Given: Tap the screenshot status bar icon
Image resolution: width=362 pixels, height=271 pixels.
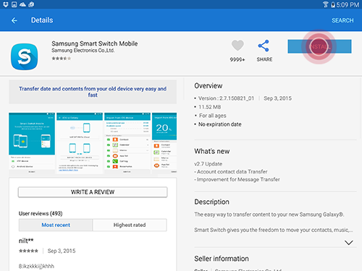Looking at the screenshot, I should [x=14, y=4].
